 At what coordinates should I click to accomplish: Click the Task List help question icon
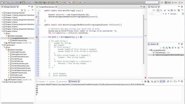[183, 14]
